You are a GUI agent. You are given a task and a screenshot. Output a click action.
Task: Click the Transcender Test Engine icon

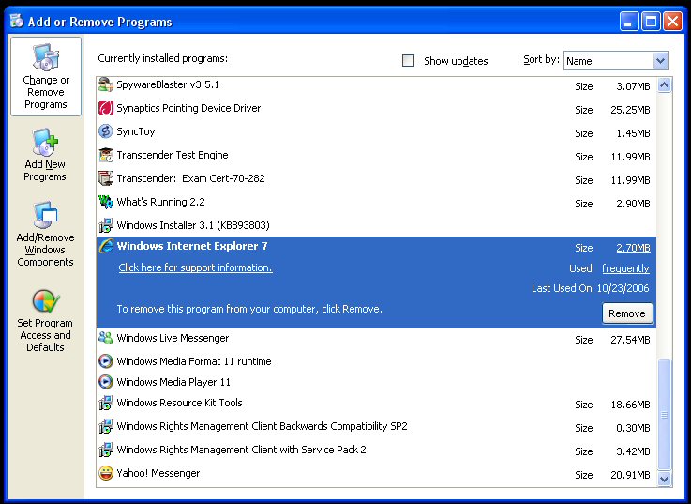pos(106,155)
